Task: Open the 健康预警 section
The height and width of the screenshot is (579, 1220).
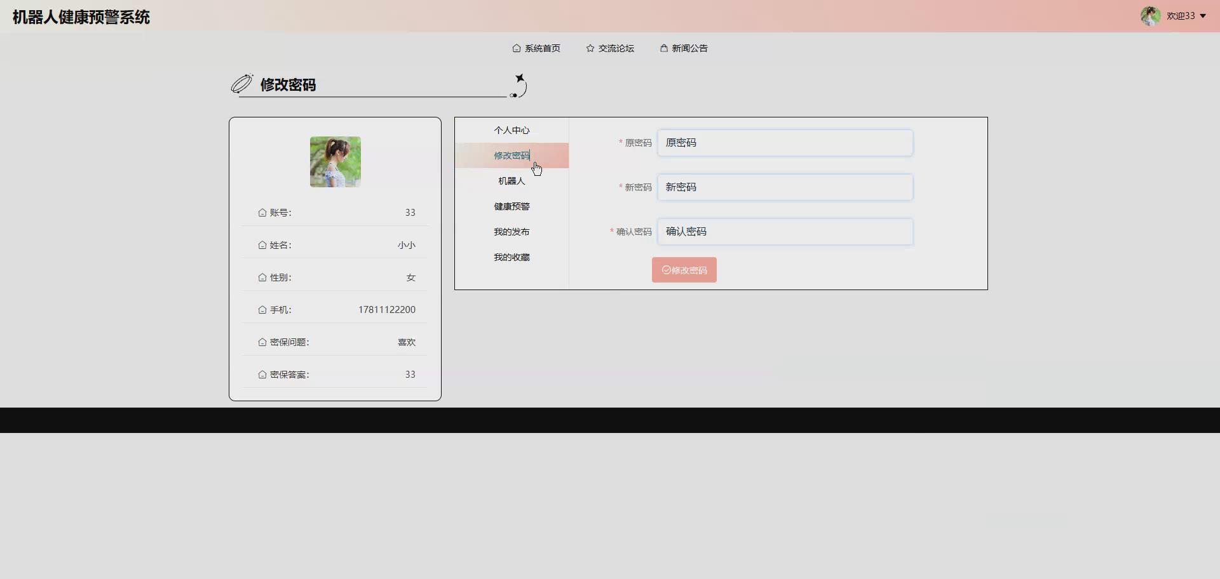Action: [x=512, y=206]
